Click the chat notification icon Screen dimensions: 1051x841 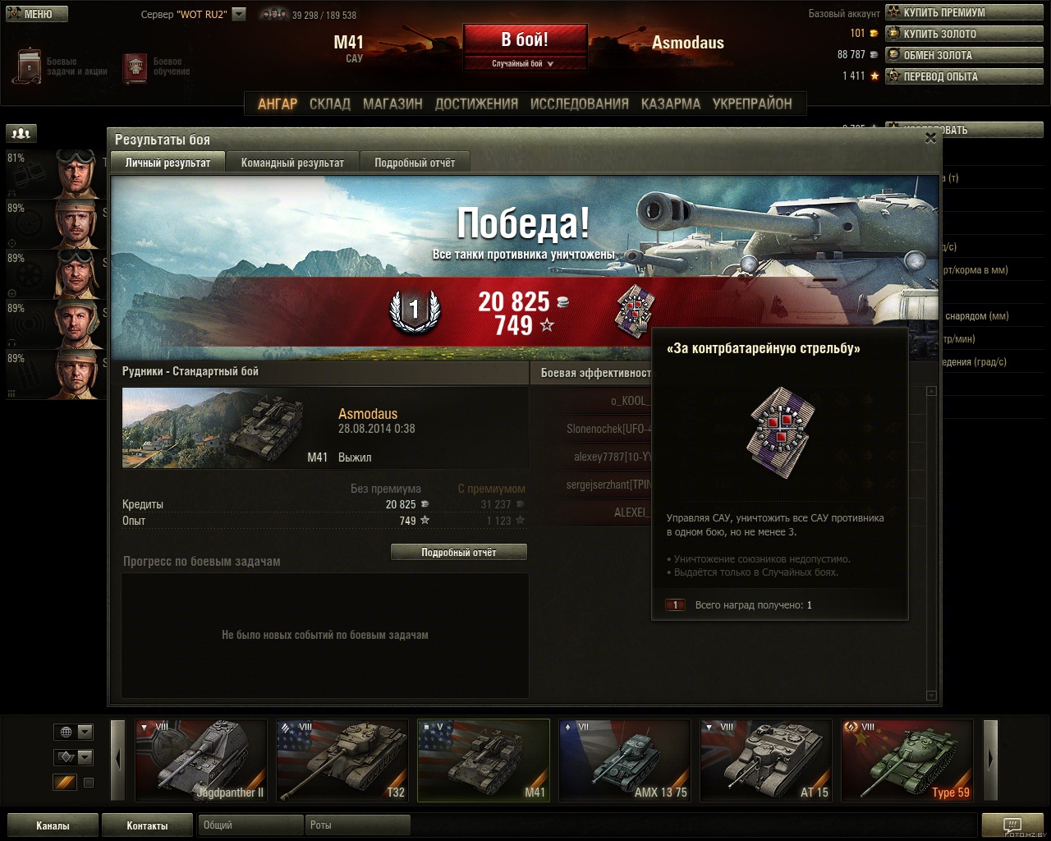(x=1012, y=825)
